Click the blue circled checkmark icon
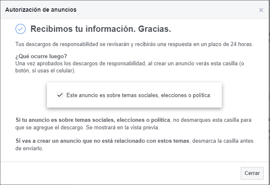The image size is (270, 185). point(20,29)
